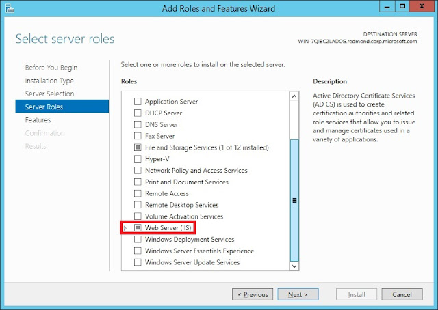
Task: Click the wizard icon in title bar
Action: tap(9, 8)
